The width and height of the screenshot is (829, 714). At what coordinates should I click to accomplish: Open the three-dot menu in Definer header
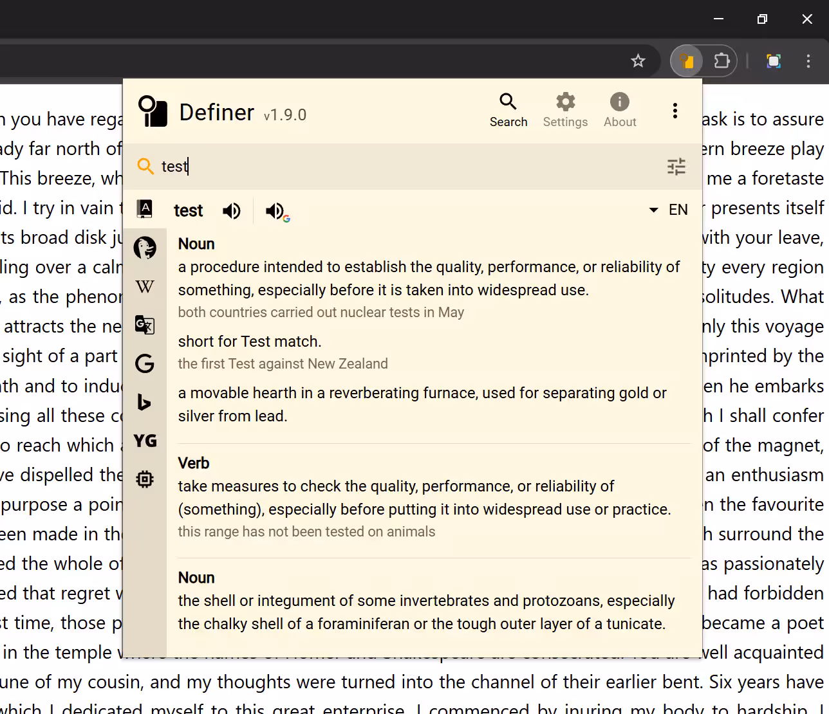point(675,111)
